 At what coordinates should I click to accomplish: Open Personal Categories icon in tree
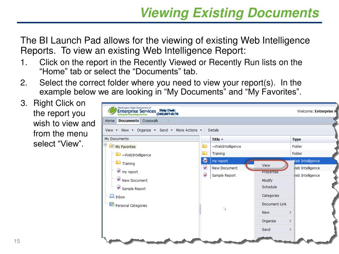112,204
